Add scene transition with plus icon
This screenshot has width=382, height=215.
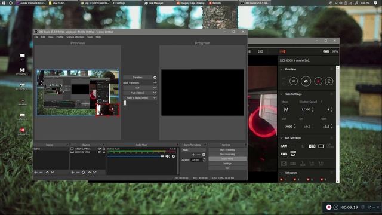coord(193,155)
